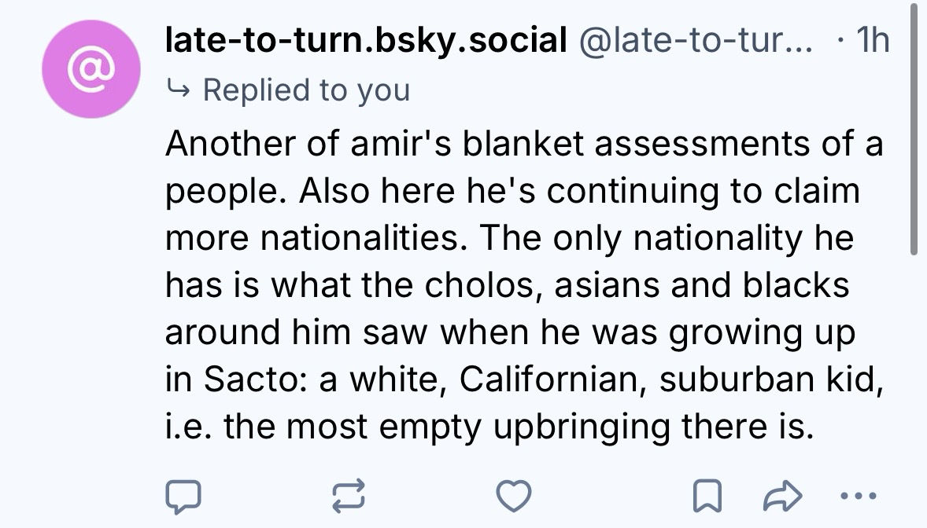Viewport: 927px width, 528px height.
Task: Click the "Replied to you" label
Action: 306,90
